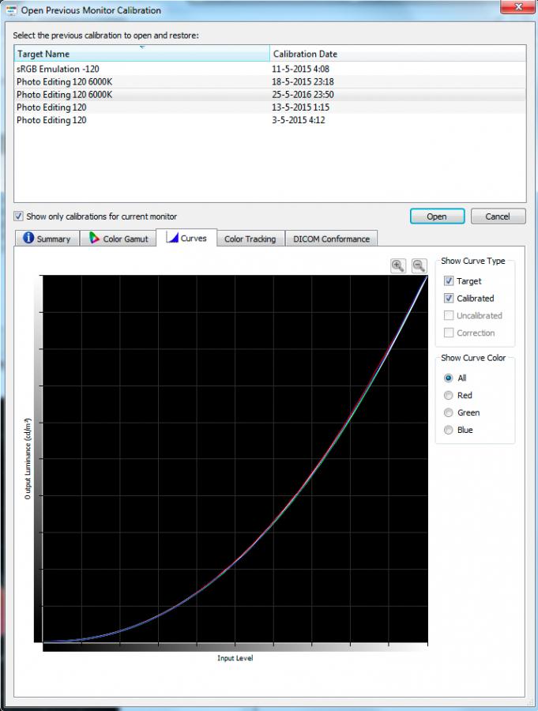Switch to the Color Gamut tab
The image size is (538, 711).
pyautogui.click(x=119, y=239)
